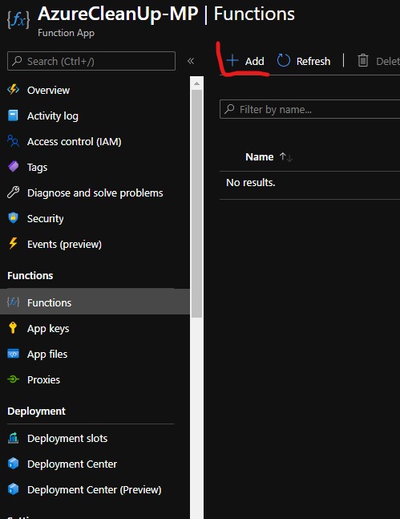Open Events (preview)

click(64, 245)
